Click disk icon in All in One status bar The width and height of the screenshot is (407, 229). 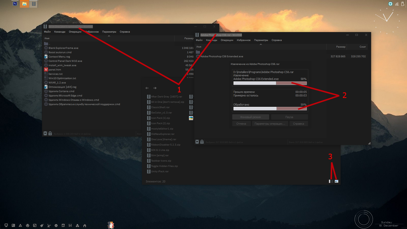coord(45,133)
